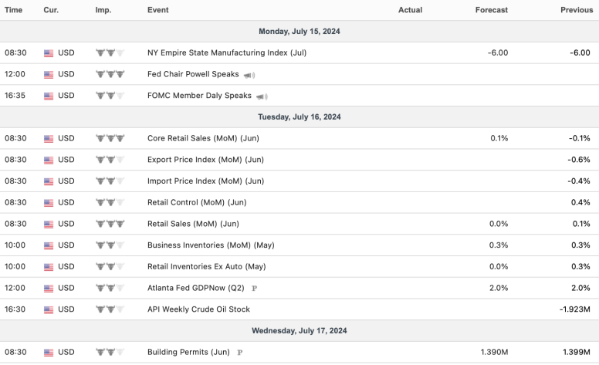Click the Time column header

coord(13,10)
